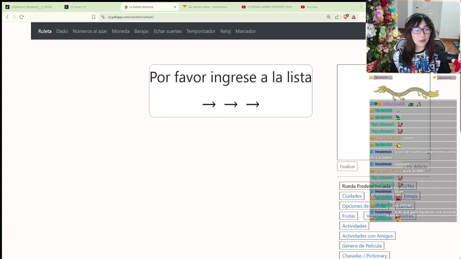This screenshot has height=259, width=461.
Task: Click the Finalizar button
Action: click(x=348, y=167)
